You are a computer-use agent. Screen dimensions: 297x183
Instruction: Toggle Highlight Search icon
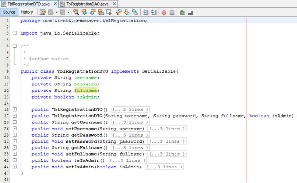pyautogui.click(x=100, y=12)
